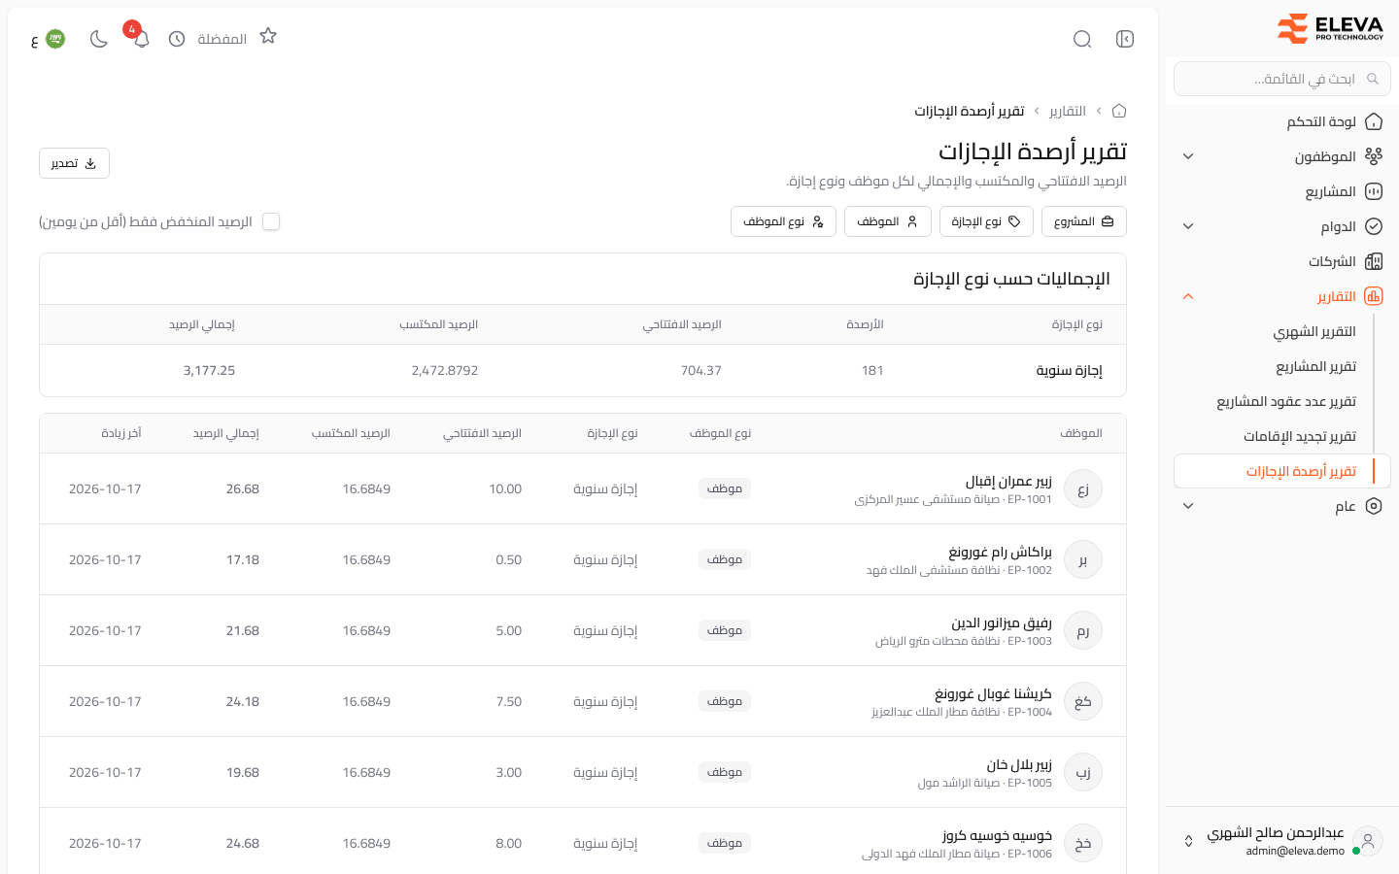Click the favorites star icon
This screenshot has width=1399, height=874.
click(268, 36)
